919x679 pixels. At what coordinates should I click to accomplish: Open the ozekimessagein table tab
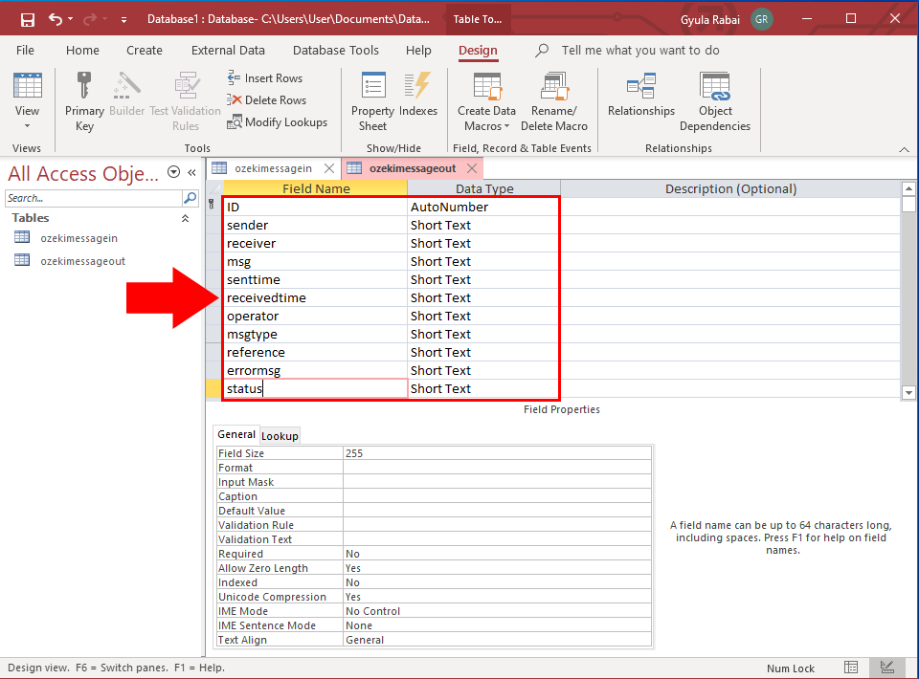(x=271, y=166)
